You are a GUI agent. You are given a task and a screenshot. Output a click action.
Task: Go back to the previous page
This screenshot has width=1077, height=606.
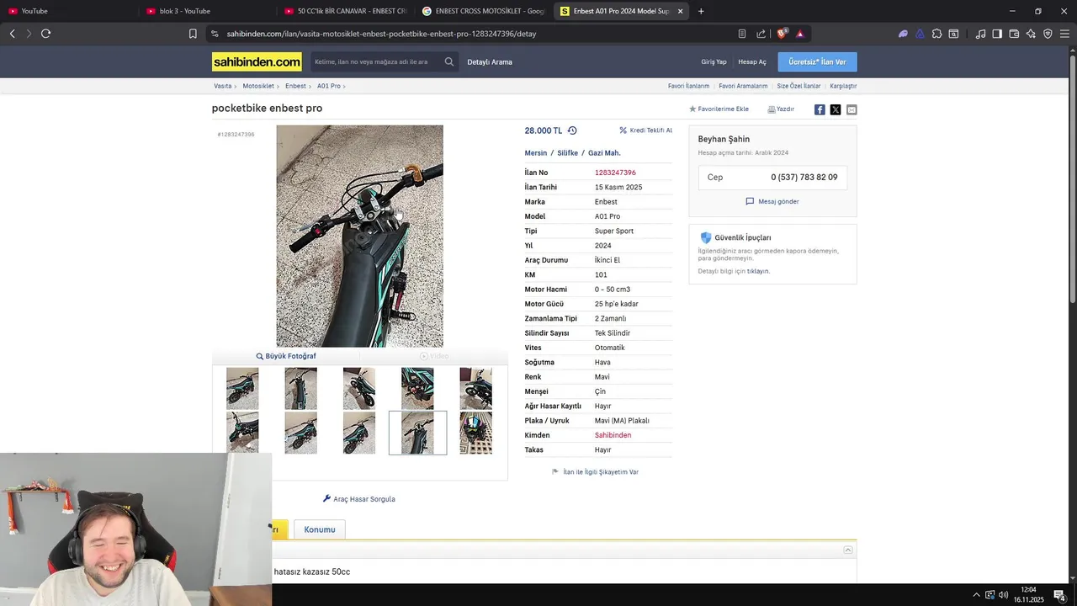(x=12, y=34)
